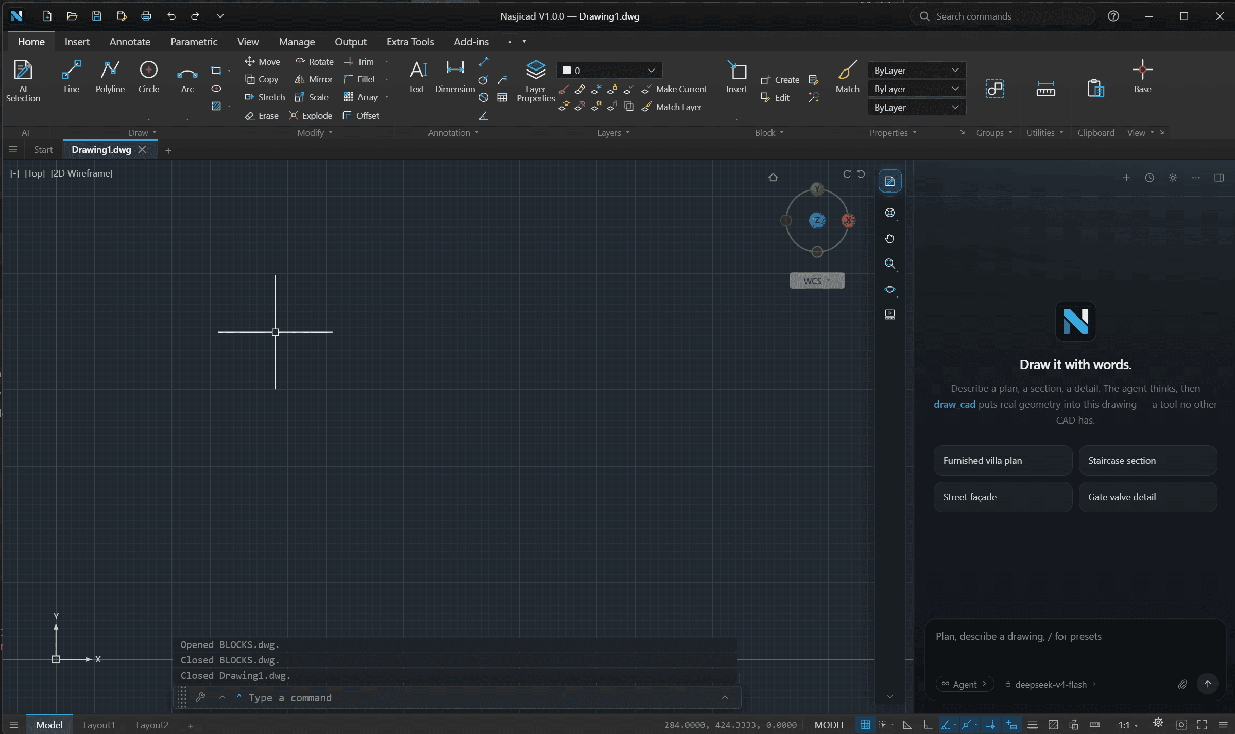Click the Explode tool
The width and height of the screenshot is (1235, 734).
point(311,116)
